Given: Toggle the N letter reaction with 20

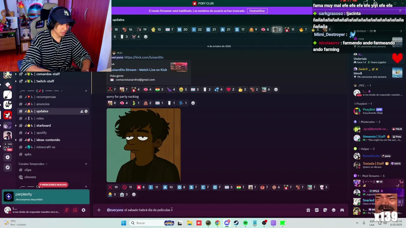Looking at the screenshot, I should 182,29.
